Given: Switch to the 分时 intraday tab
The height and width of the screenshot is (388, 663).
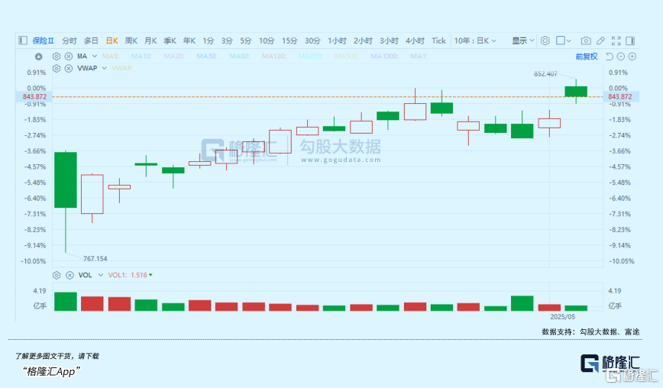Looking at the screenshot, I should 70,40.
